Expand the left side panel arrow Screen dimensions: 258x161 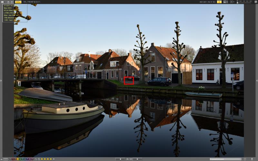pyautogui.click(x=1, y=80)
